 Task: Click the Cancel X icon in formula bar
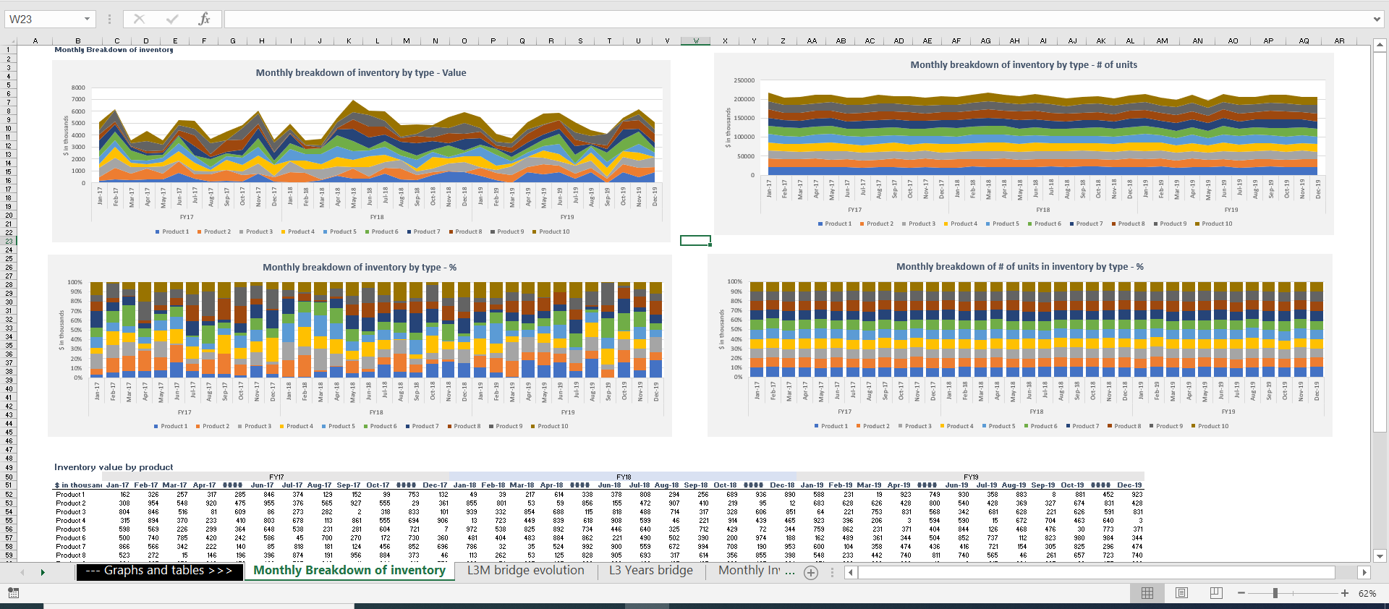pos(139,19)
